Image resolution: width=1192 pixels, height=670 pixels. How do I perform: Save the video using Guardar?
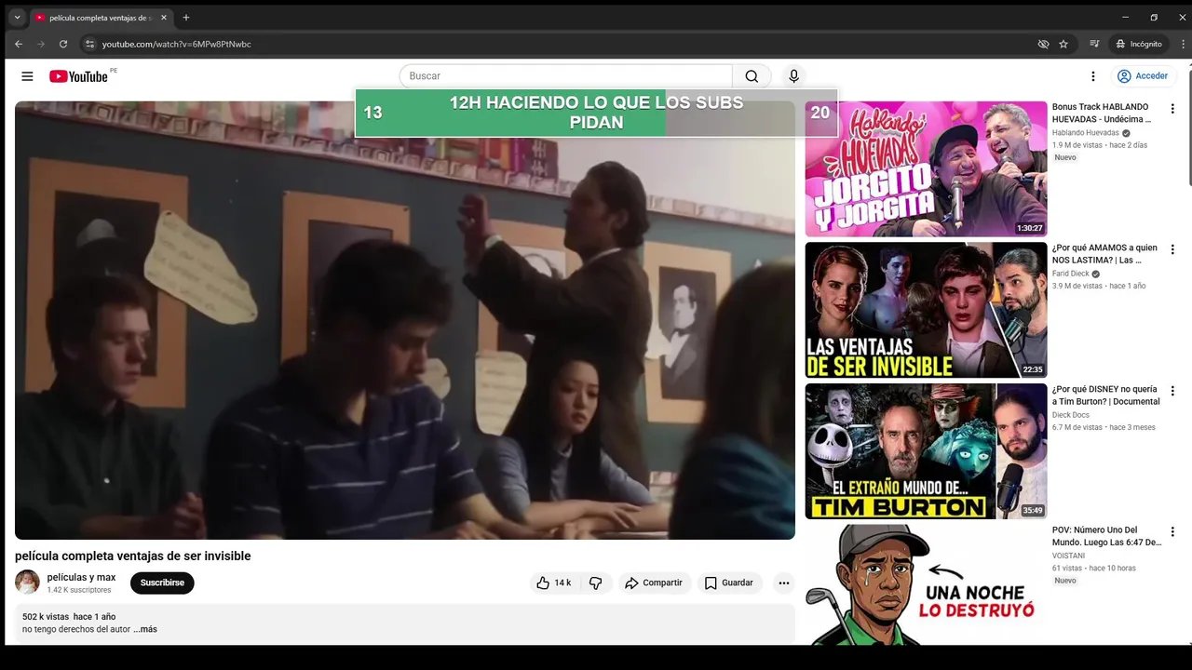(x=729, y=583)
